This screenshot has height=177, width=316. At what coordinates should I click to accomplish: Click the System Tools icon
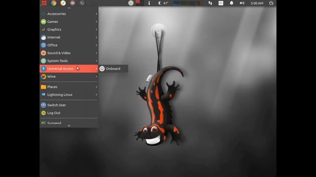[43, 61]
